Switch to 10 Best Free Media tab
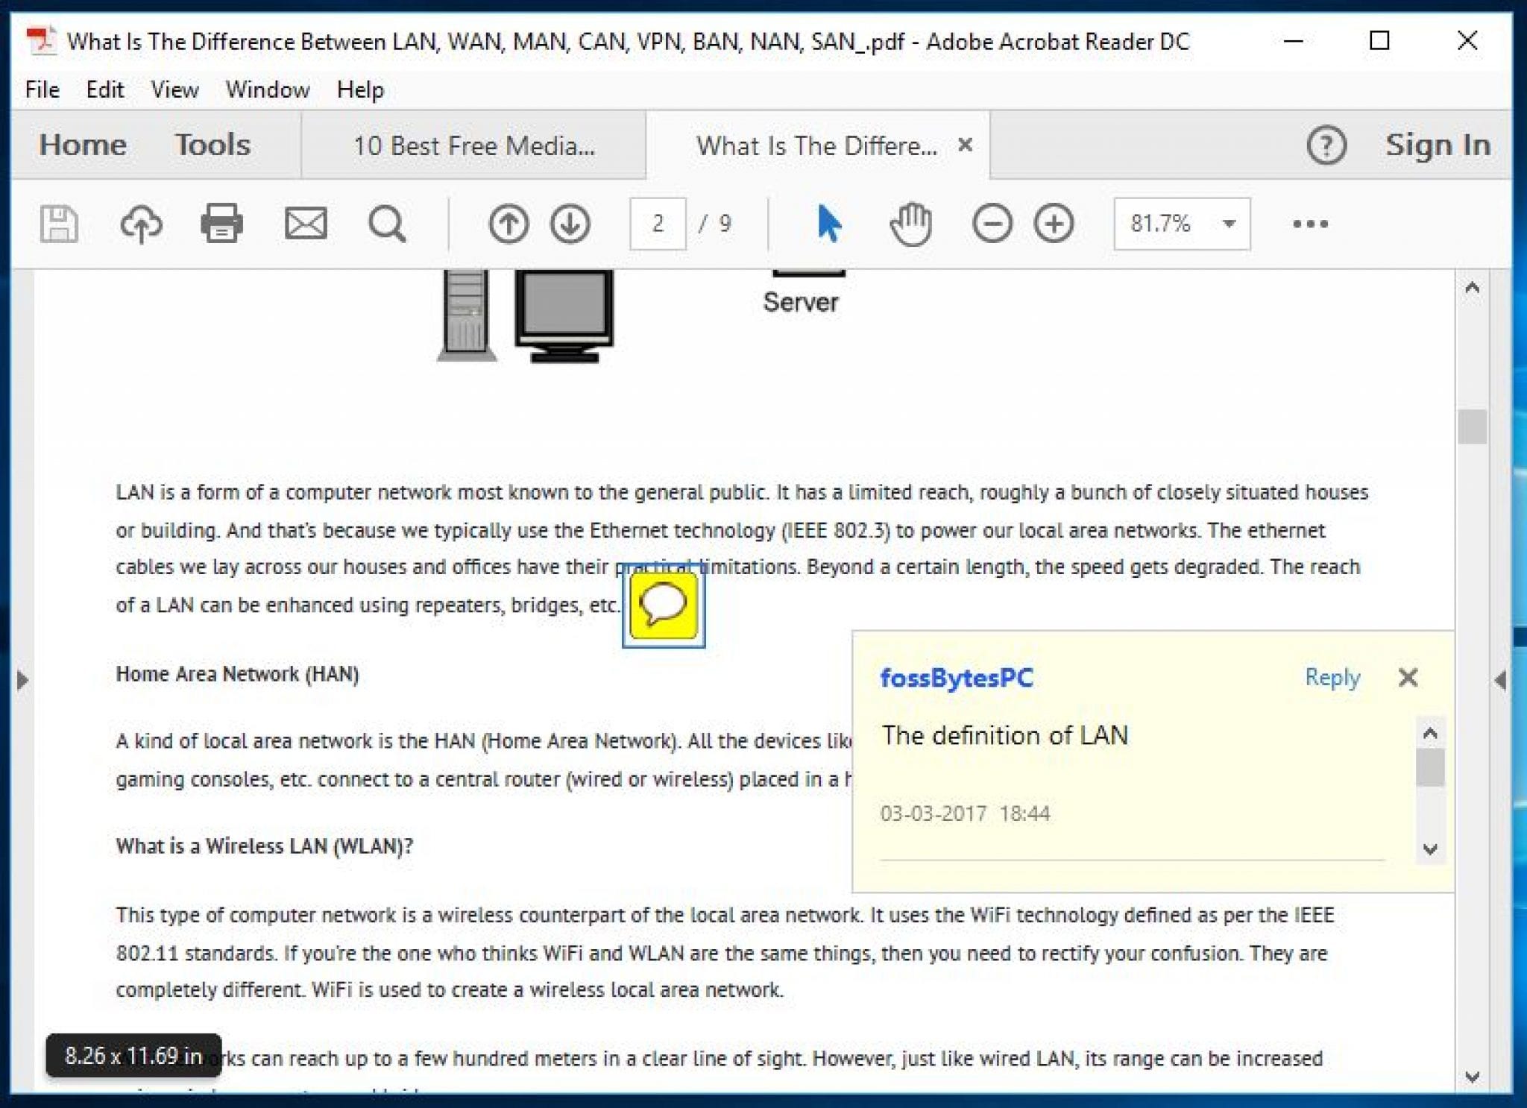1527x1108 pixels. pyautogui.click(x=473, y=145)
